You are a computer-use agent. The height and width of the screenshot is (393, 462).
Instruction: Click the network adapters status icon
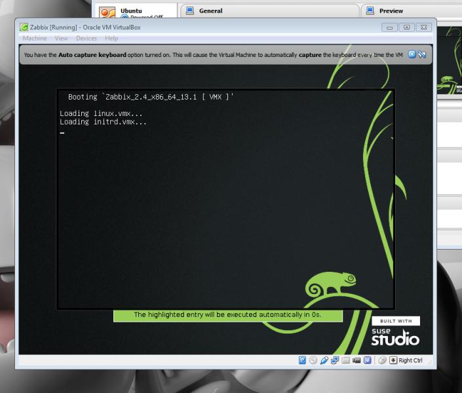pyautogui.click(x=335, y=360)
